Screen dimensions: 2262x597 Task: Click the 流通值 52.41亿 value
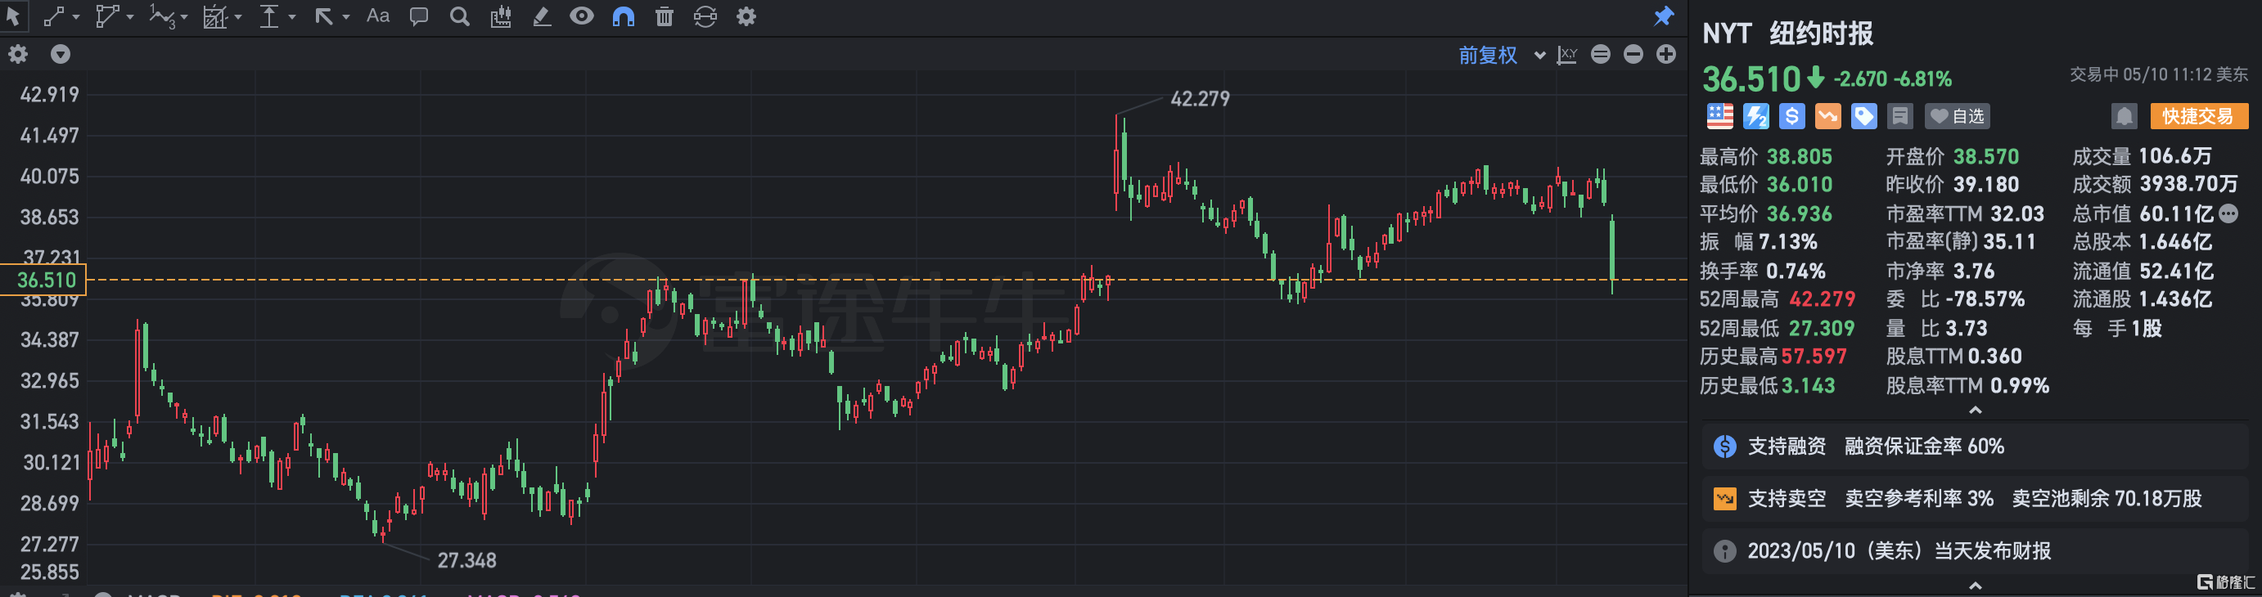pos(2176,272)
